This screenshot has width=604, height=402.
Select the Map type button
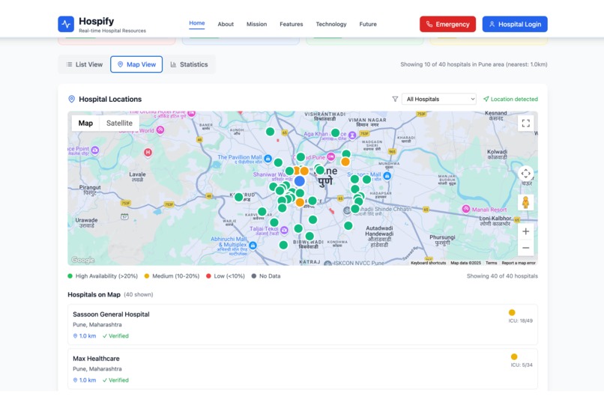[85, 123]
